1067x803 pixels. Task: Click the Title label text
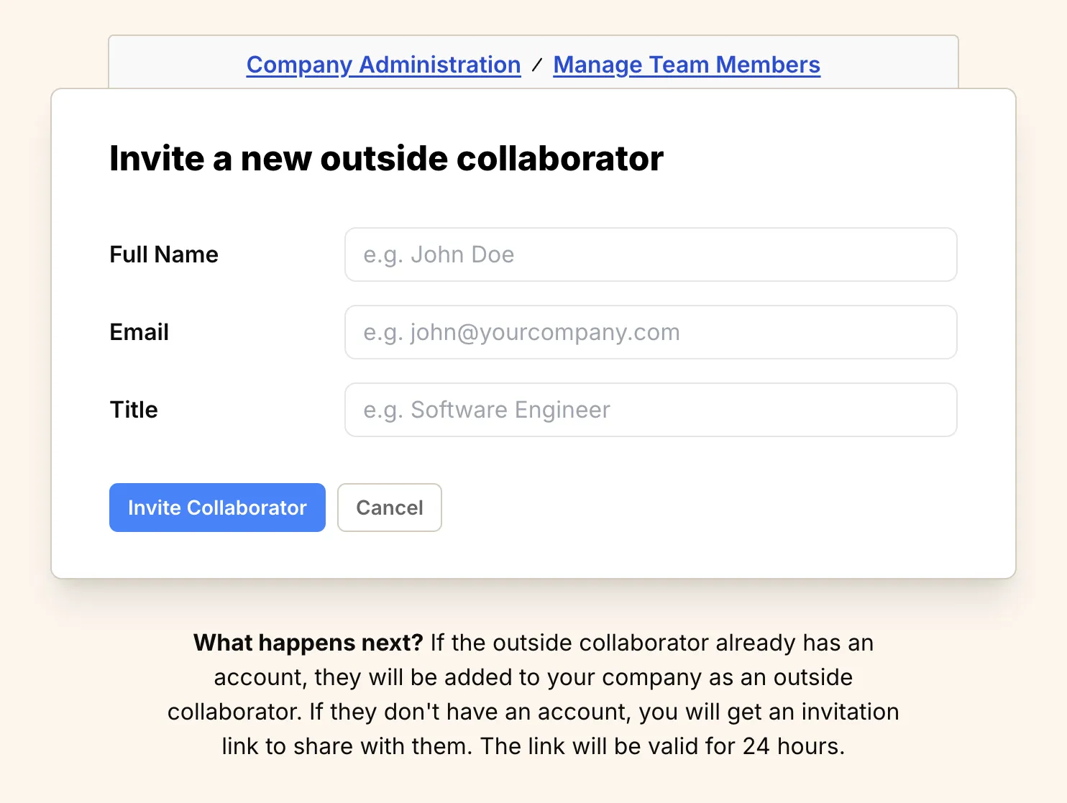pos(134,410)
